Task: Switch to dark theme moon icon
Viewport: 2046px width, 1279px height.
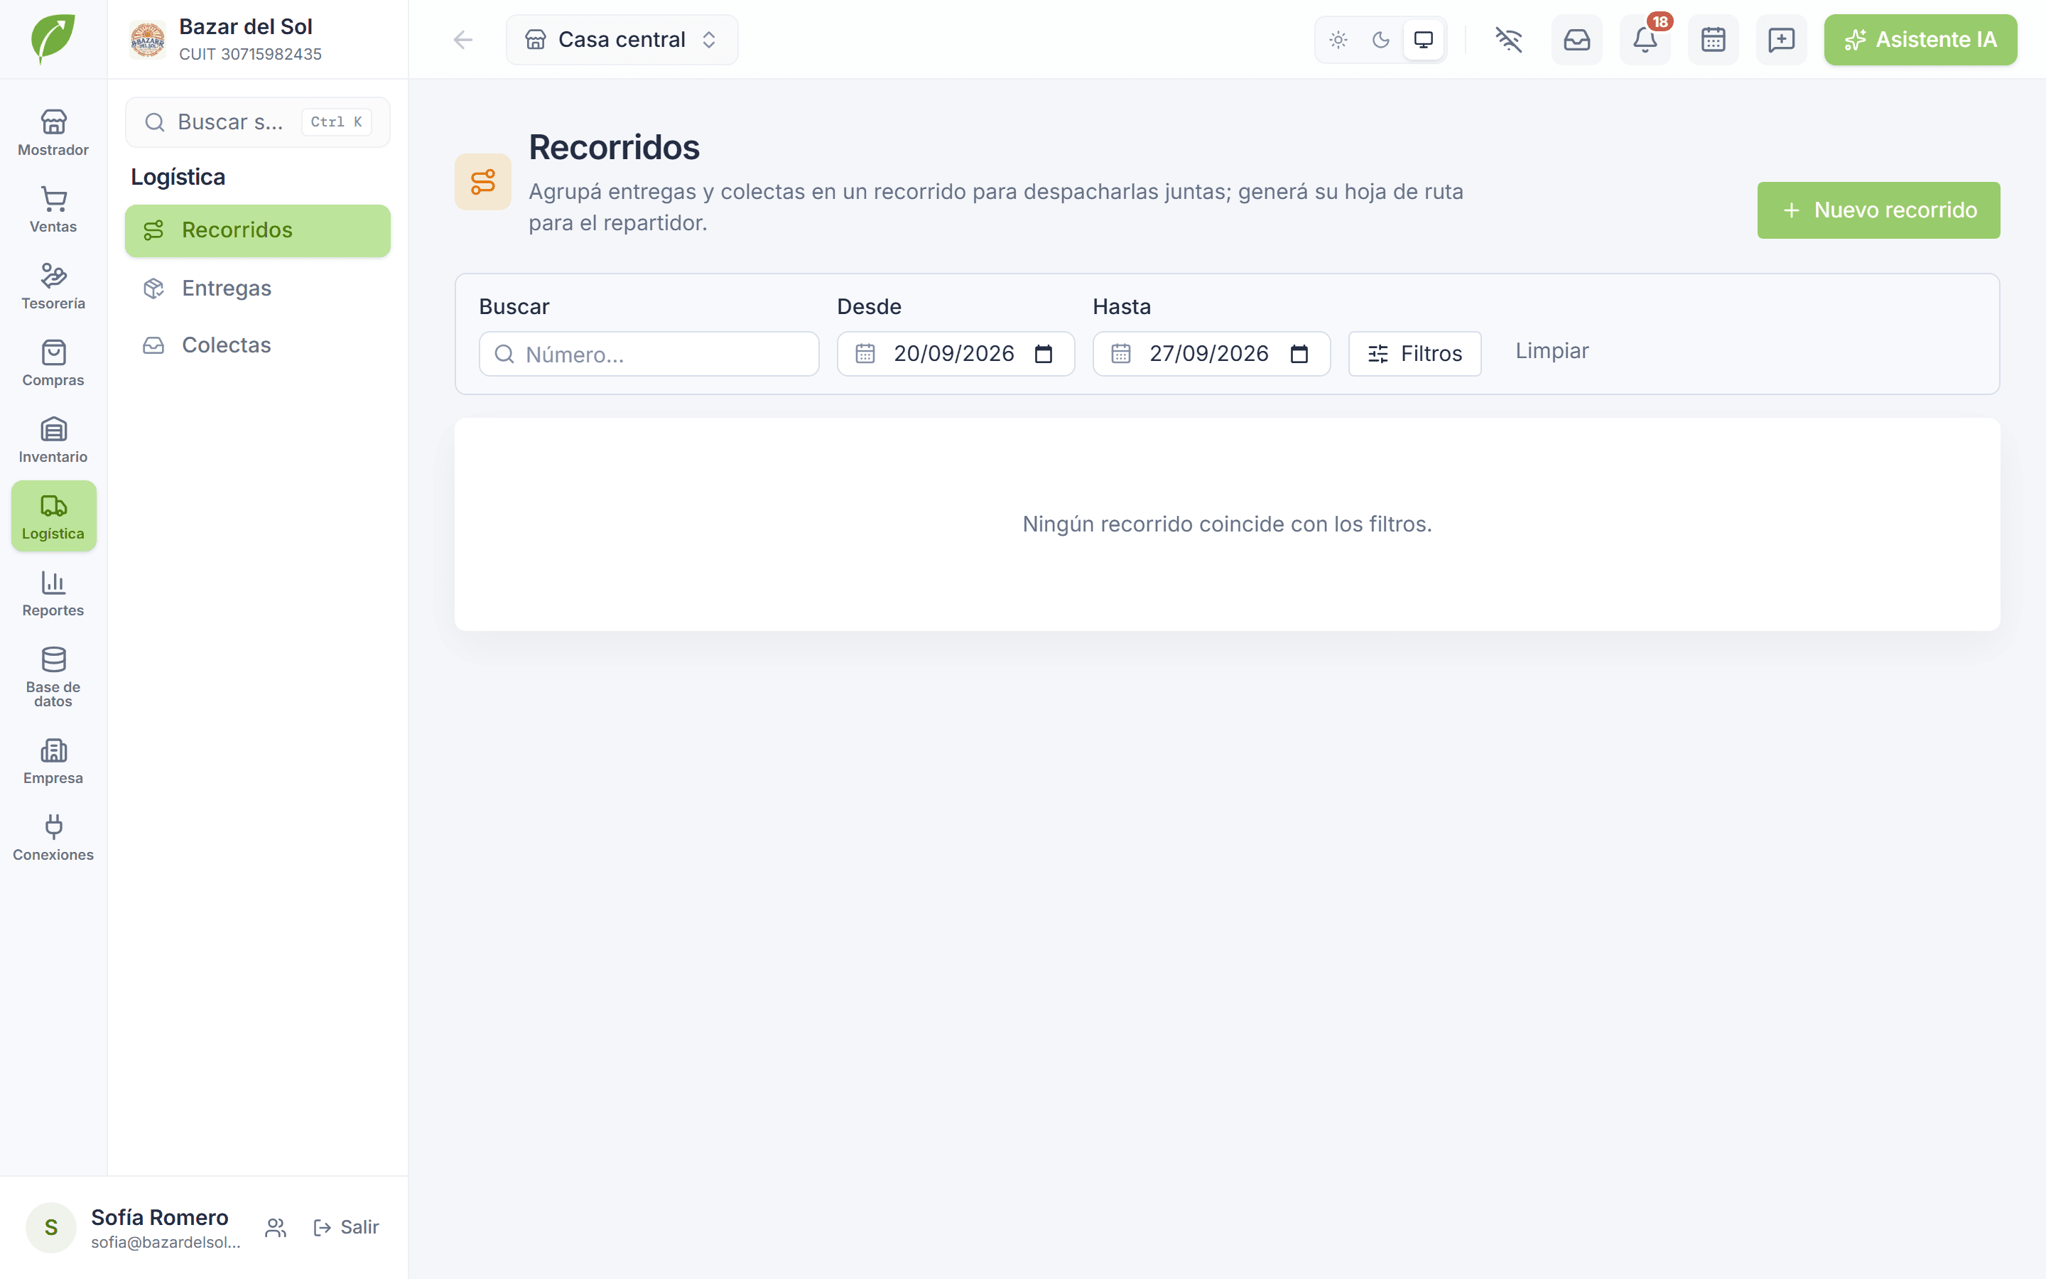Action: [1380, 40]
